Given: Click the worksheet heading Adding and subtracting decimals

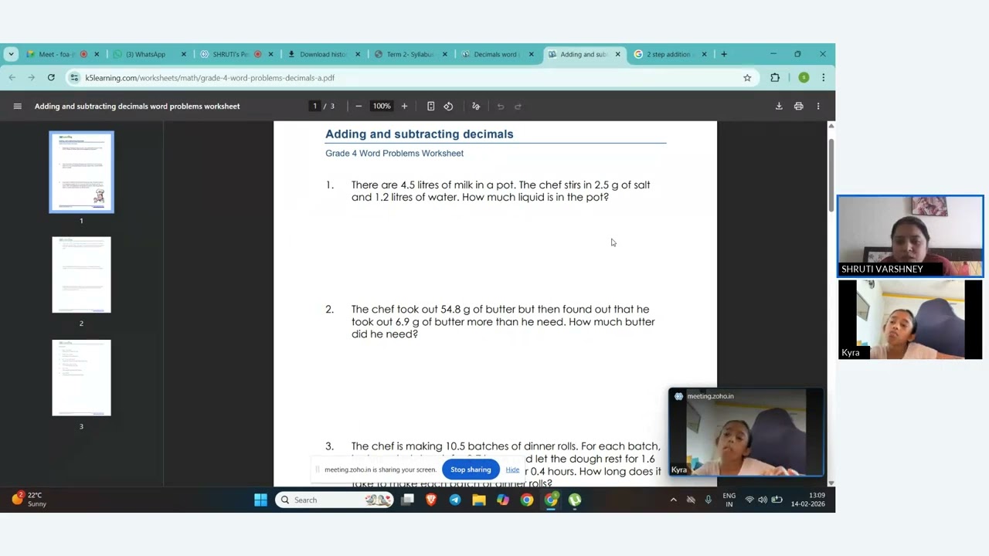Looking at the screenshot, I should (420, 134).
